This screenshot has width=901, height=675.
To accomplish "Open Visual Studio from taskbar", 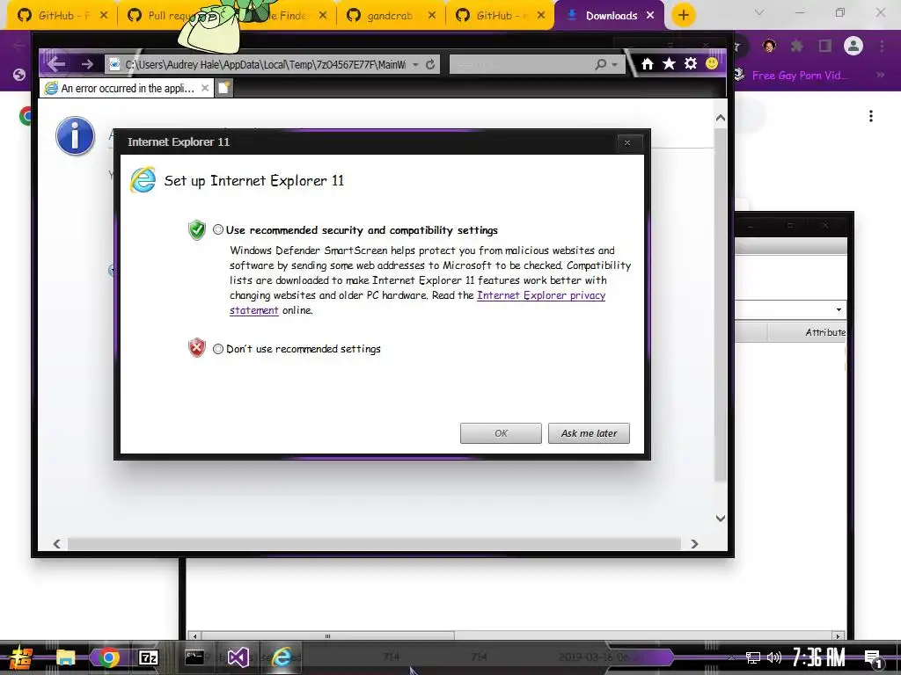I will [238, 657].
